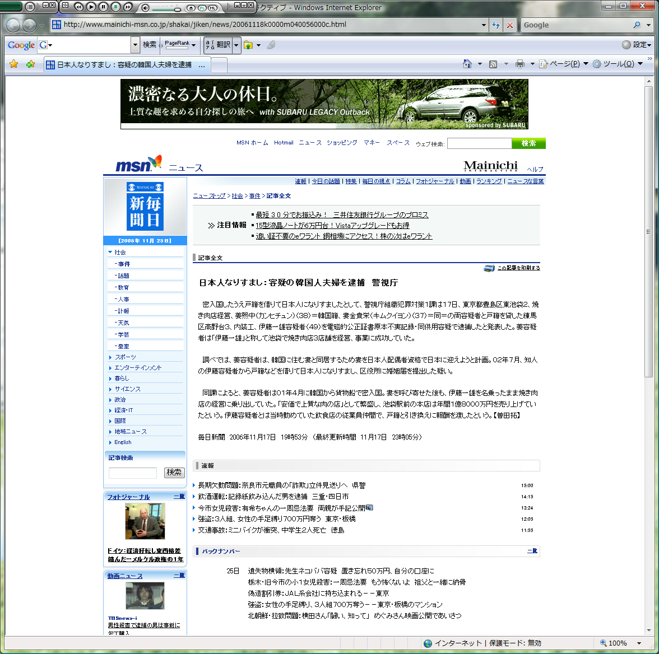Click the green 検索 web search button

pos(528,143)
